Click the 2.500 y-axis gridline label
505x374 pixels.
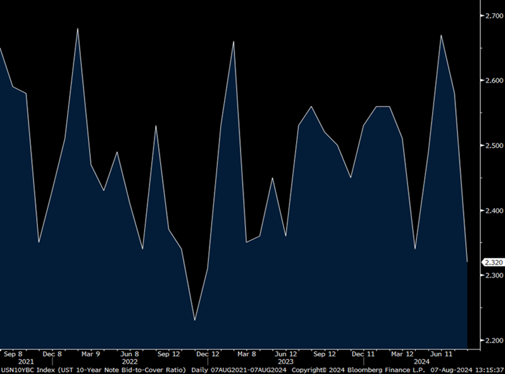[x=492, y=145]
